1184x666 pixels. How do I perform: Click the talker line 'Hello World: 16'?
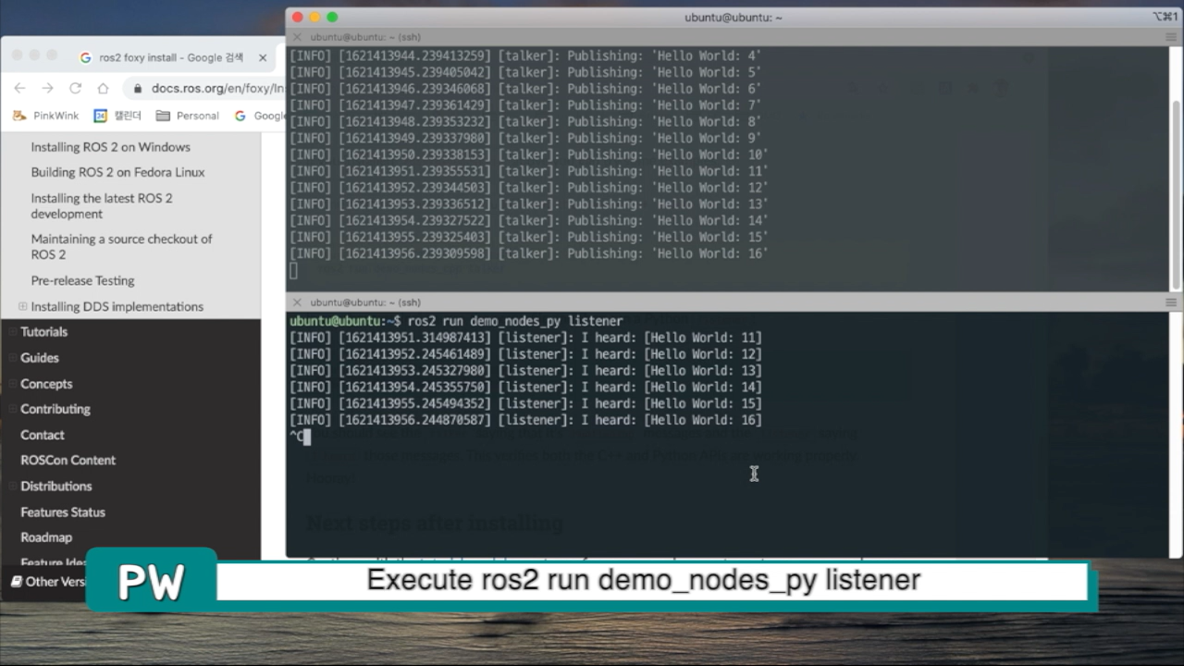pos(529,253)
